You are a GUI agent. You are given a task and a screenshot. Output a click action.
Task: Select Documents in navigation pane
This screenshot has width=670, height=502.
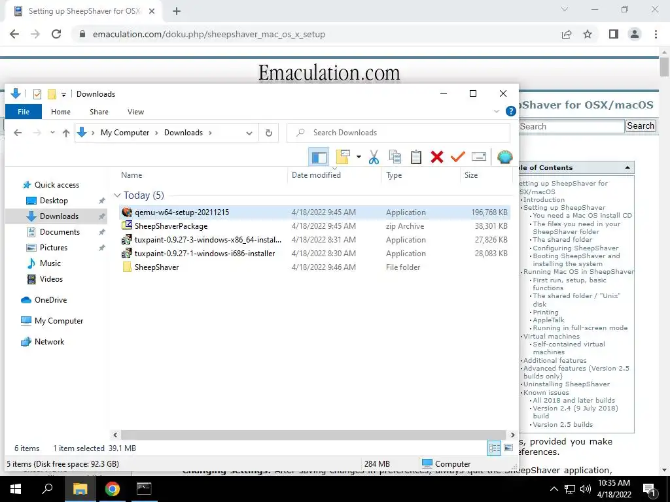[x=60, y=232]
